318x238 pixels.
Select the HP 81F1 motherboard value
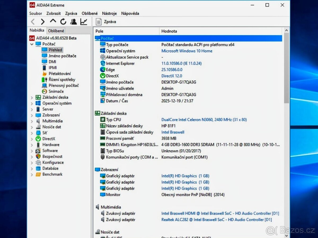tap(168, 126)
